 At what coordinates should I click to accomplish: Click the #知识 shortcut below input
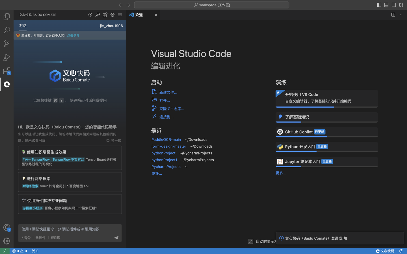[x=55, y=238]
